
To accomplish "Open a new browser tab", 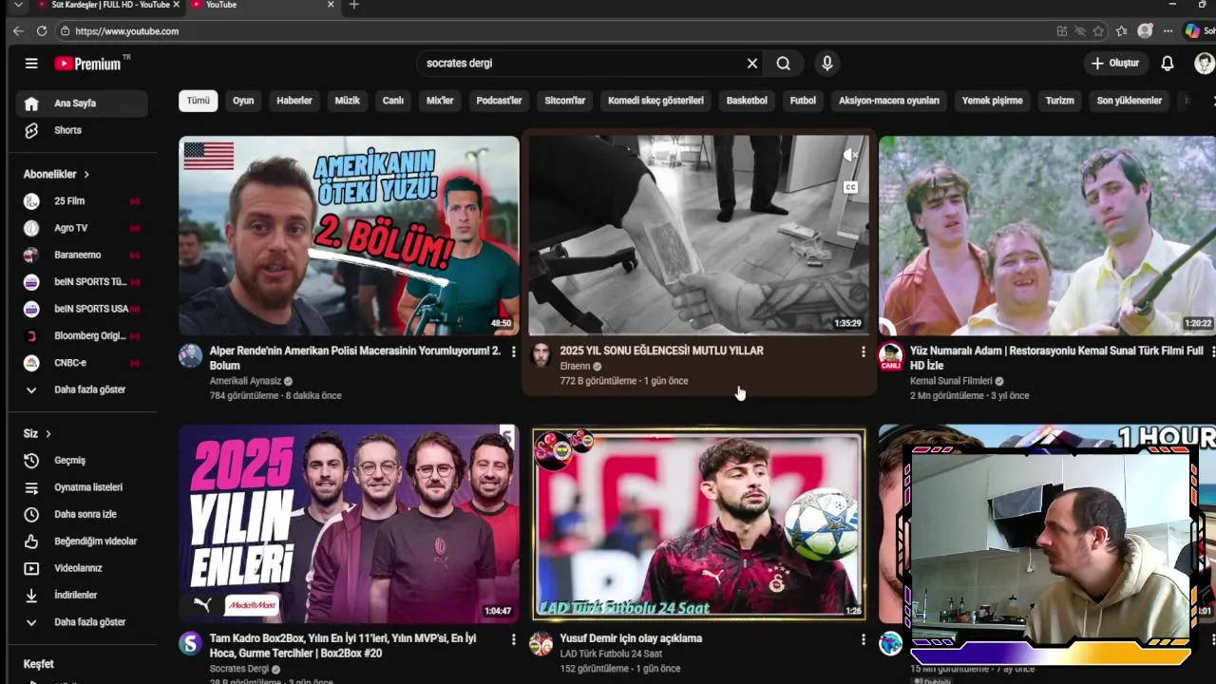I will pos(354,5).
